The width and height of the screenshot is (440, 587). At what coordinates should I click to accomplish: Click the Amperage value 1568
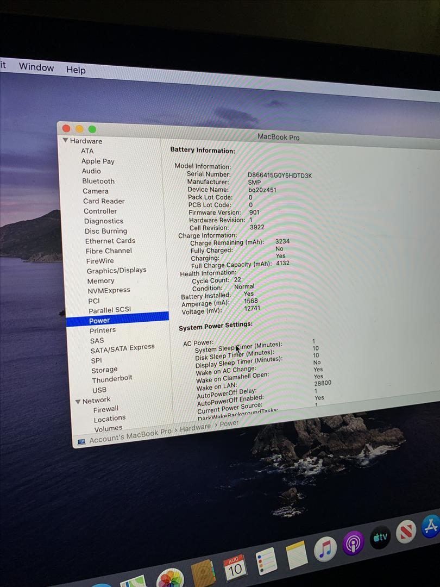click(x=250, y=301)
